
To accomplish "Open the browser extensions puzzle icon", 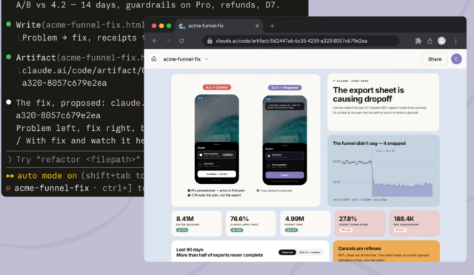I will tap(418, 41).
